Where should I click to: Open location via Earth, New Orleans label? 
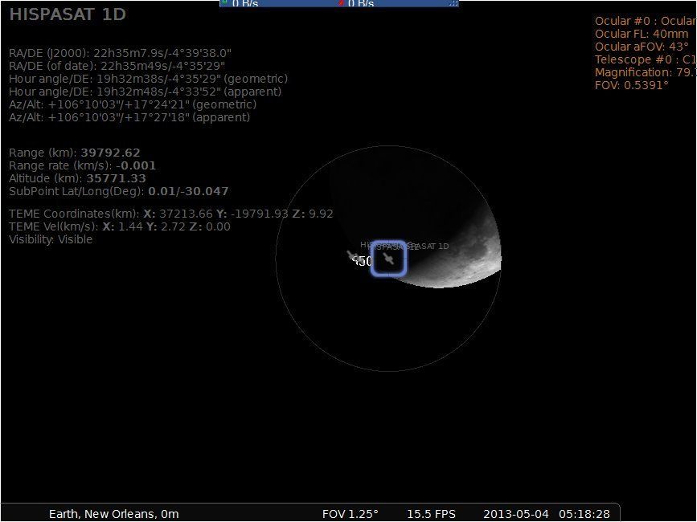(114, 514)
